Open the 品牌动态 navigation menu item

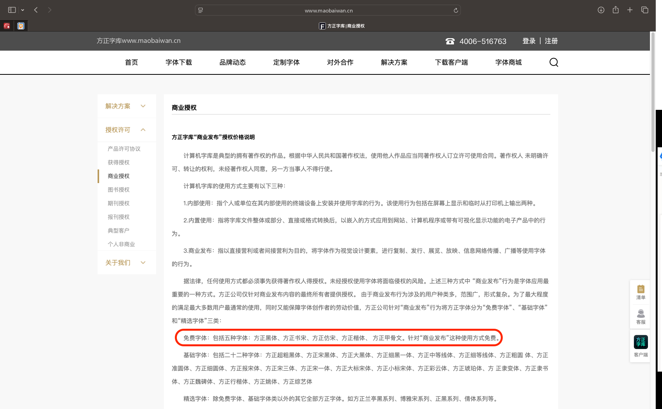coord(233,62)
